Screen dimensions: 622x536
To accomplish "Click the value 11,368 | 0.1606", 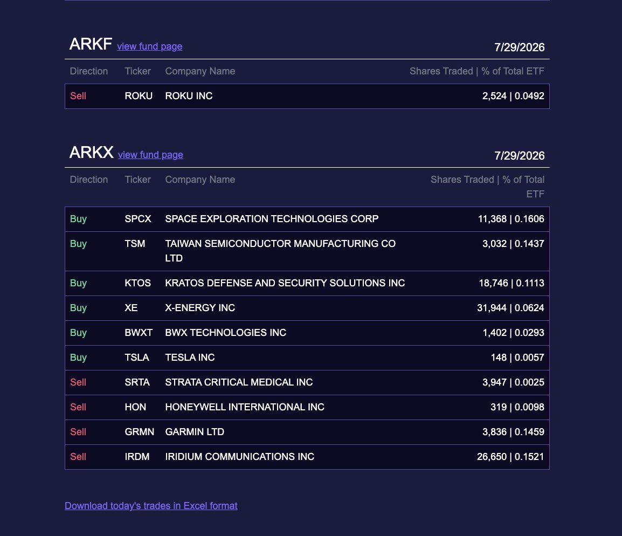I will coord(511,219).
